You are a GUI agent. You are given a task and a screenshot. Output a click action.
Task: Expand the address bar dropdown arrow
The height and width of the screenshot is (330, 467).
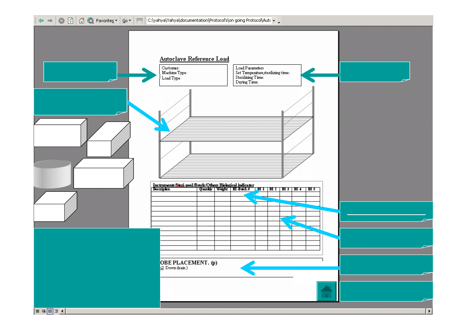click(x=274, y=21)
